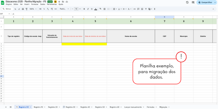Star the document with star icon
218x109 pixels.
(x=59, y=2)
